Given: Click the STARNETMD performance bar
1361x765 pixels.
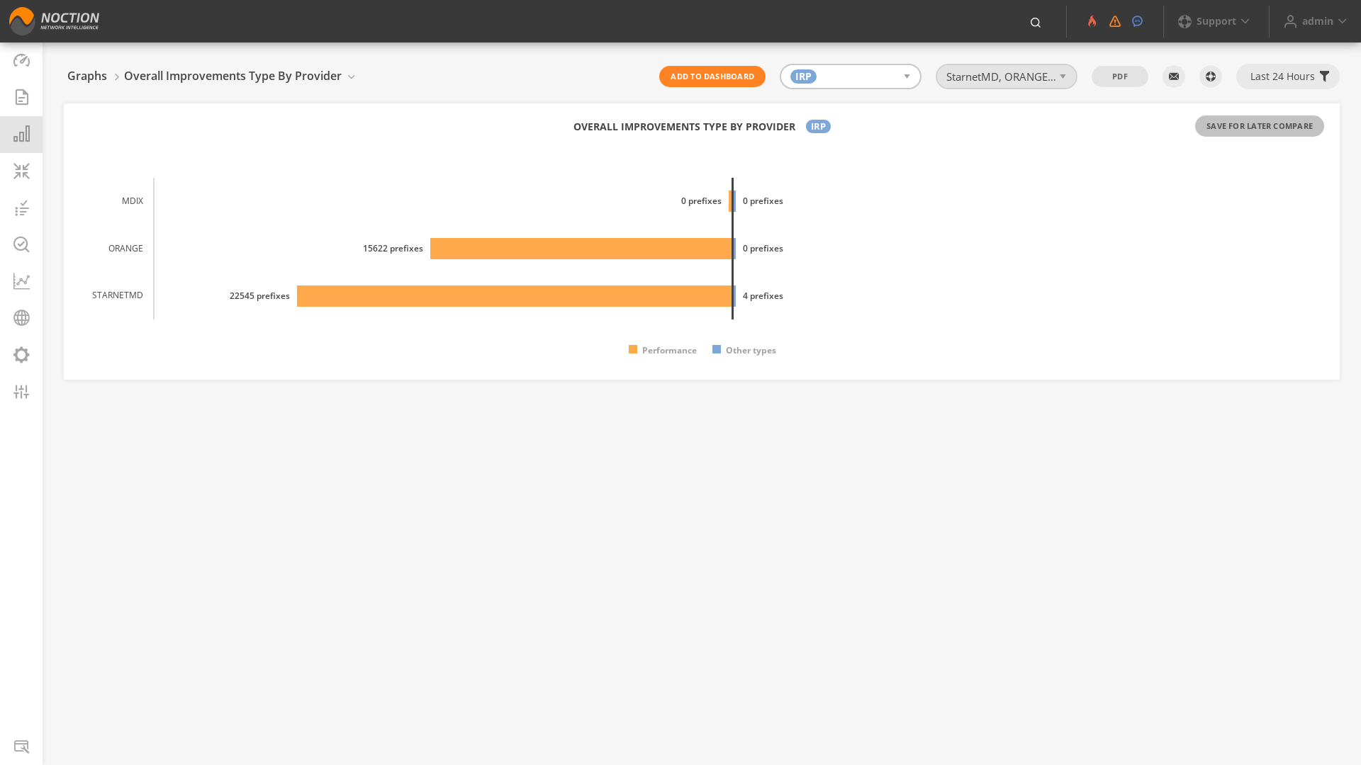Looking at the screenshot, I should click(515, 296).
